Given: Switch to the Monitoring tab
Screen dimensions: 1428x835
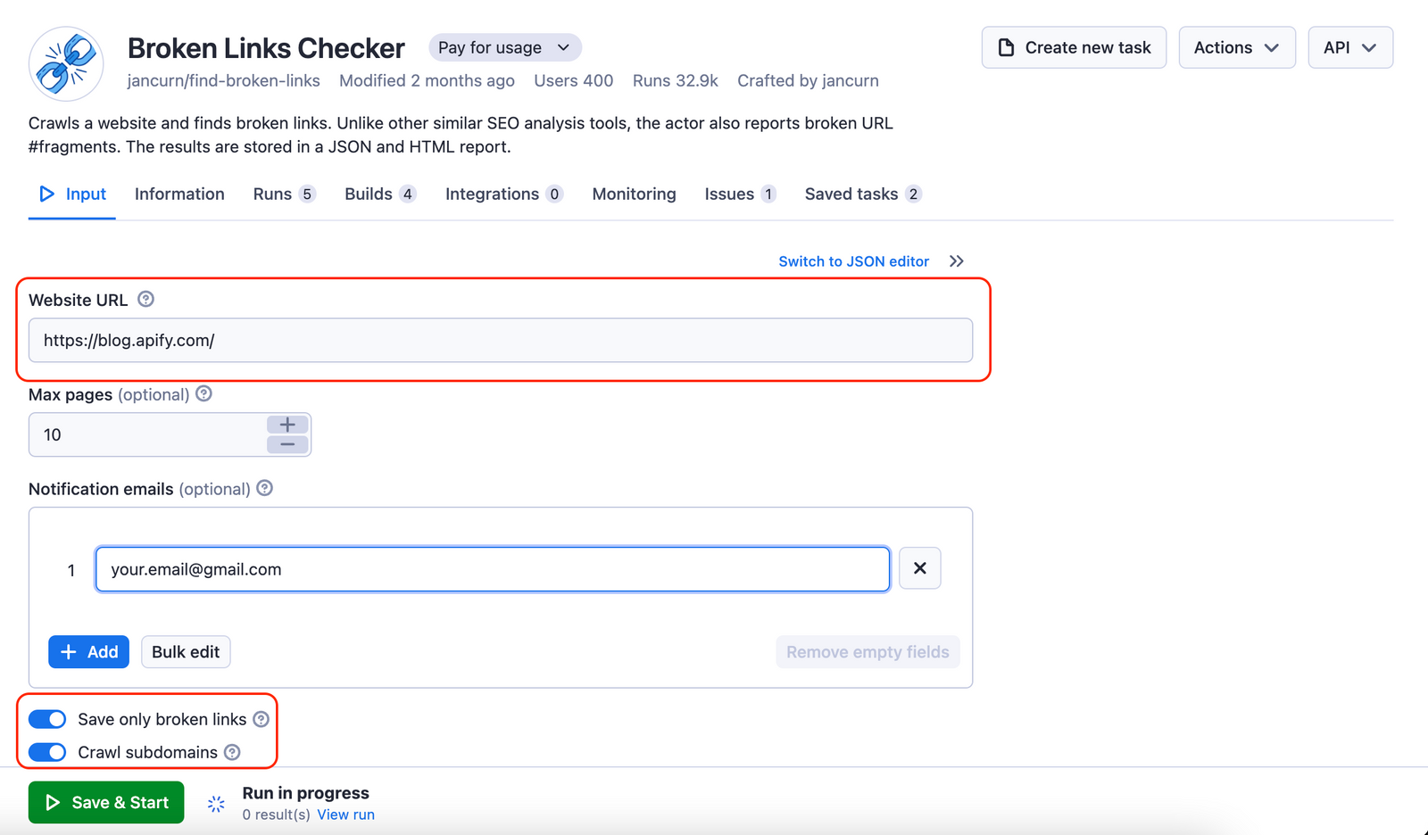Looking at the screenshot, I should (633, 194).
